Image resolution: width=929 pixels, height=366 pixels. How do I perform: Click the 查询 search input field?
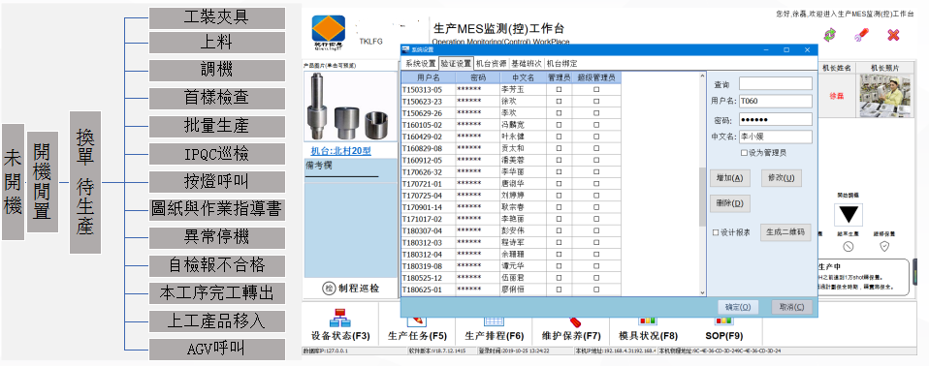pyautogui.click(x=776, y=83)
